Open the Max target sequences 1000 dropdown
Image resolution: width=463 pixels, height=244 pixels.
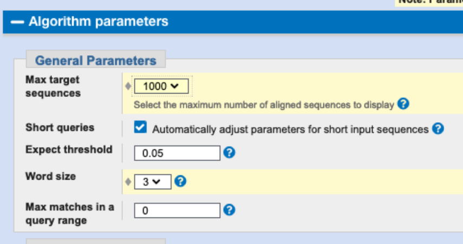pos(161,86)
